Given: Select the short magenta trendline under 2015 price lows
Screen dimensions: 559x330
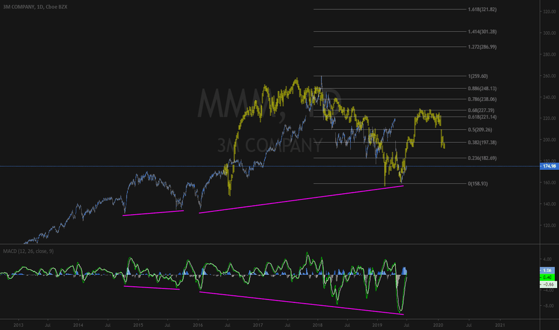Looking at the screenshot, I should [x=154, y=213].
